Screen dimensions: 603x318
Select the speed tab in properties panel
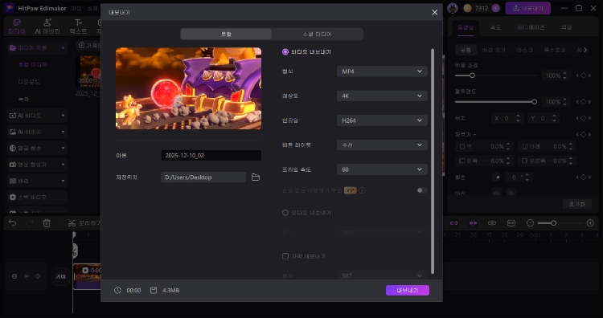coord(496,27)
